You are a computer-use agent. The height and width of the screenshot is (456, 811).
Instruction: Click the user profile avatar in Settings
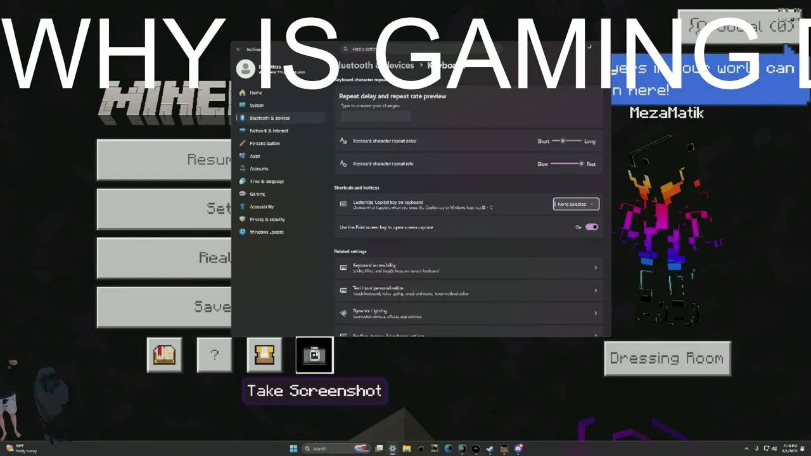(245, 69)
